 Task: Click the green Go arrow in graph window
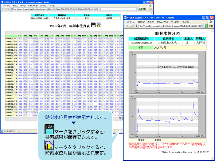pyautogui.click(x=206, y=26)
